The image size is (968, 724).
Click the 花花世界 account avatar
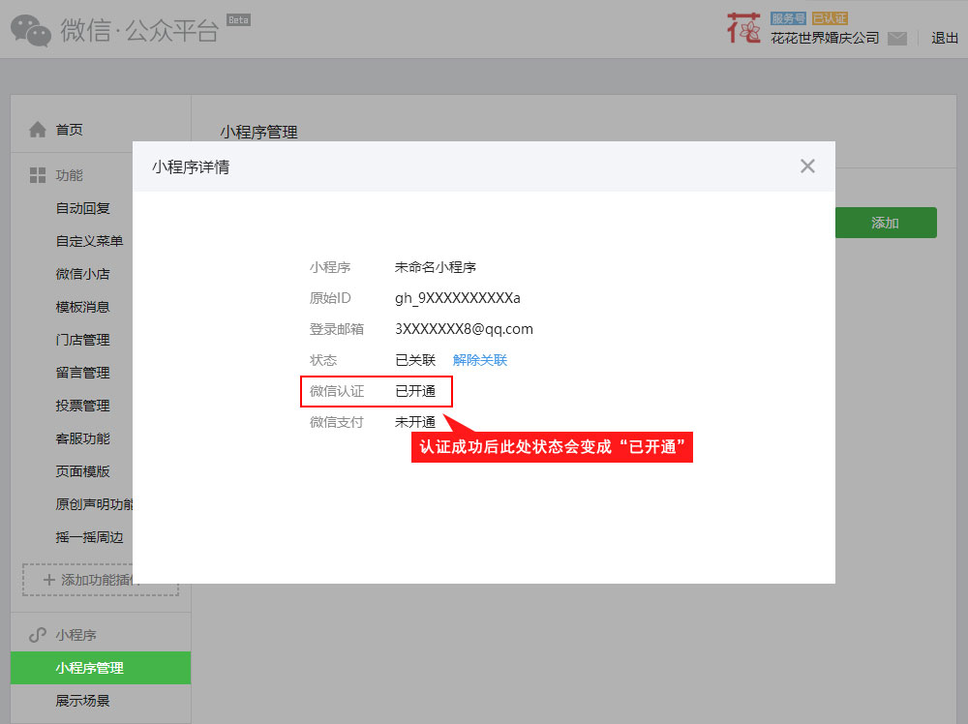(x=743, y=28)
